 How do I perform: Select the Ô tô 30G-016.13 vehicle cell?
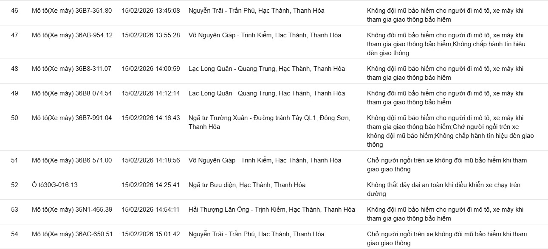pos(55,185)
